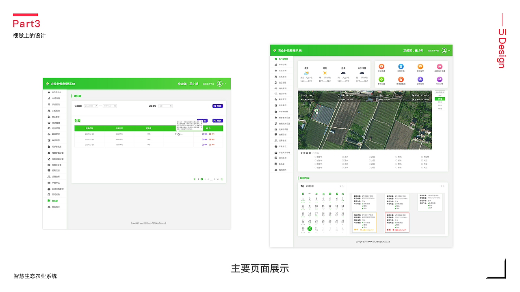Select highlighted day 30 in calendar

tap(310, 229)
